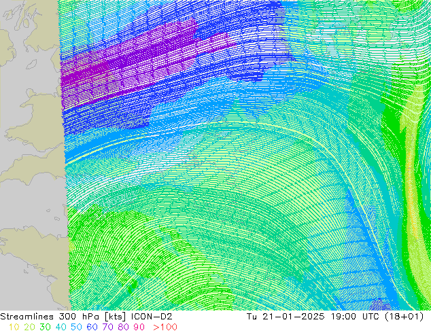The image size is (431, 333).
Task: Click legend value 30 in green
Action: tap(45, 328)
